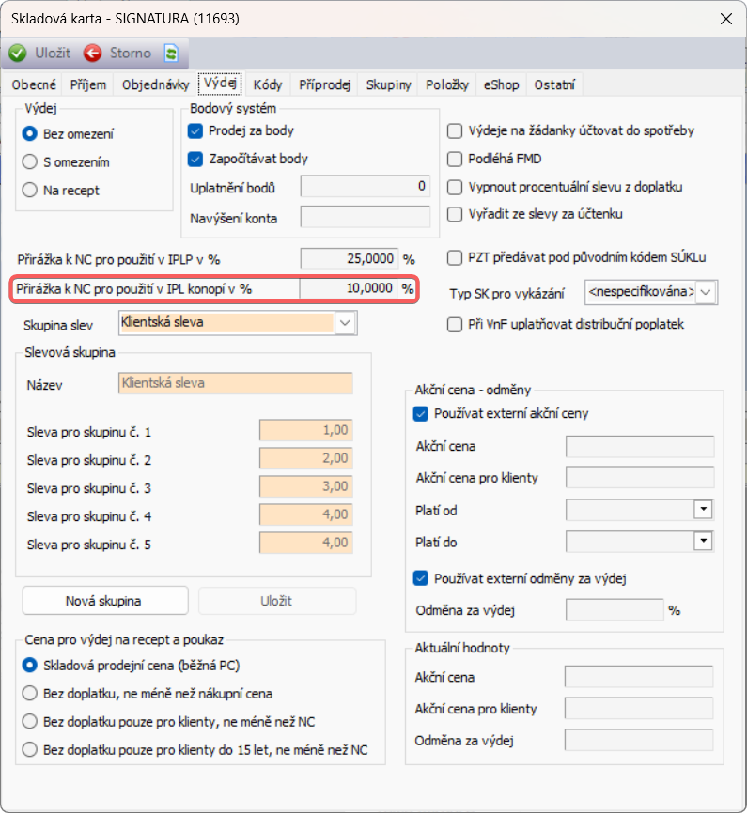Click the green Uložit save icon
Viewport: 747px width, 813px height.
(18, 53)
